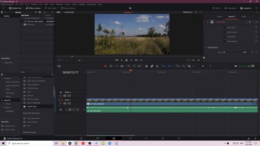
Task: Stop playback
Action: coord(126,60)
